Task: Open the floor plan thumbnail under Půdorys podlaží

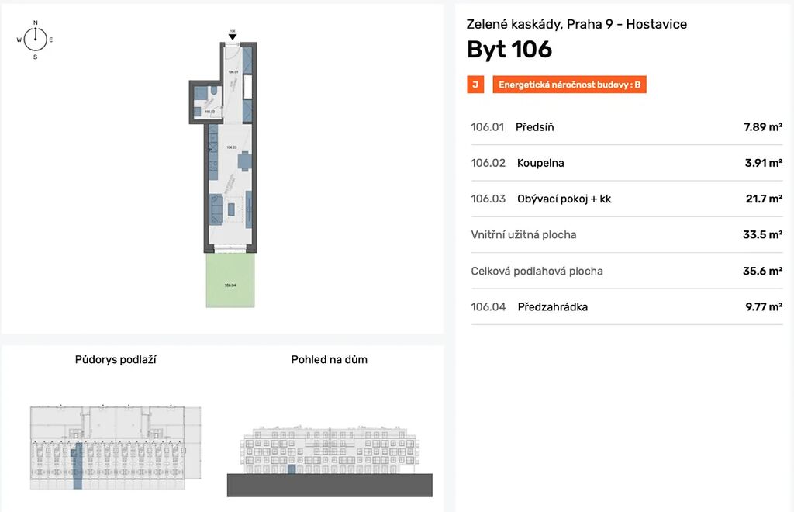Action: coord(116,447)
